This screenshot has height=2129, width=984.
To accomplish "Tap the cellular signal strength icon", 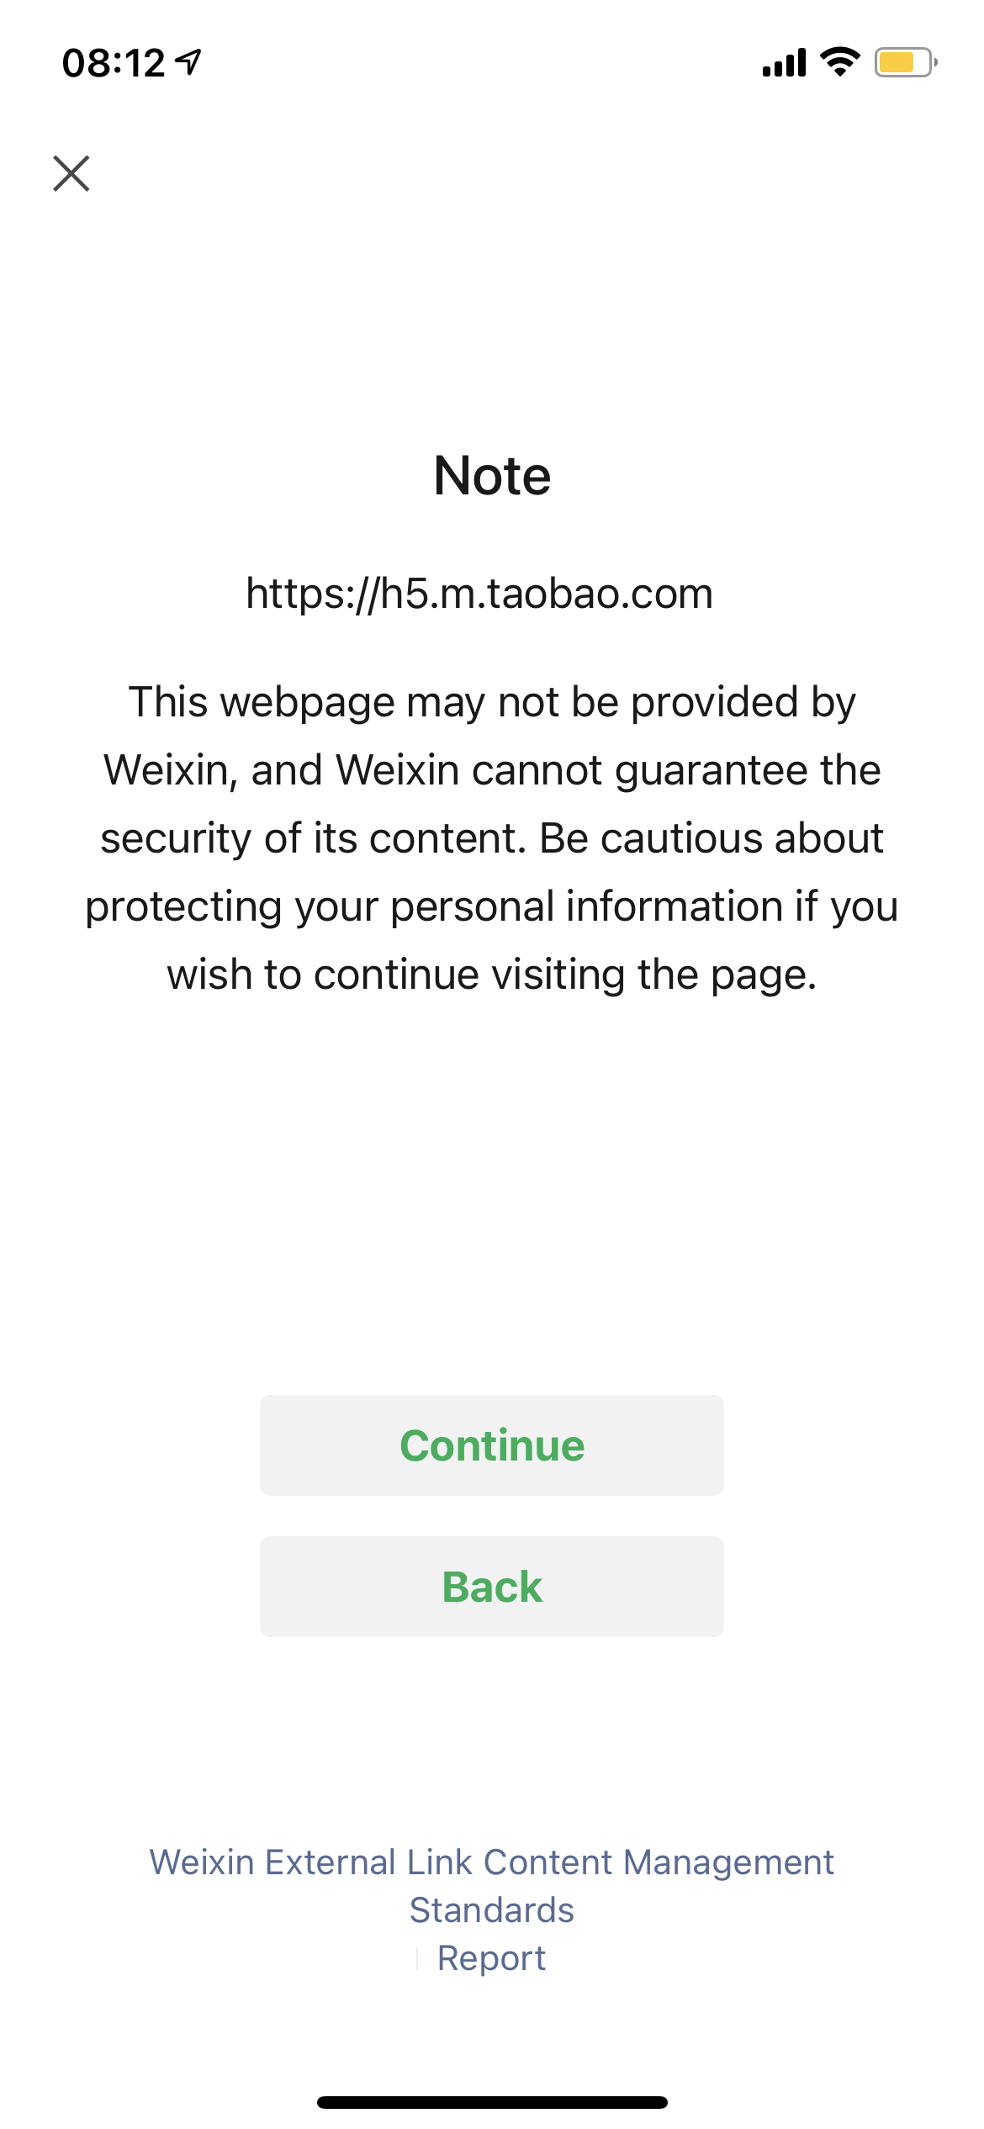I will coord(784,62).
